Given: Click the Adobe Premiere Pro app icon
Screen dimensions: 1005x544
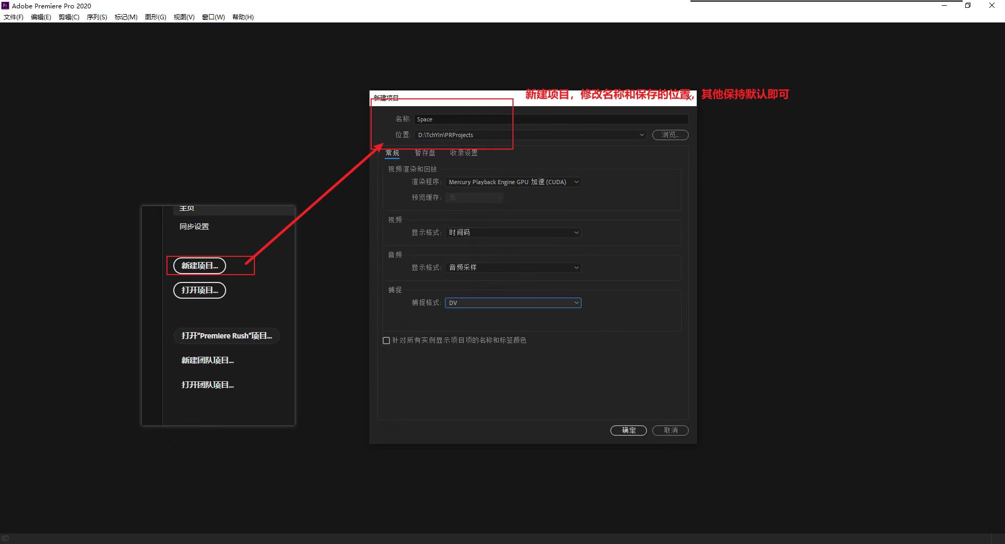Looking at the screenshot, I should [5, 6].
